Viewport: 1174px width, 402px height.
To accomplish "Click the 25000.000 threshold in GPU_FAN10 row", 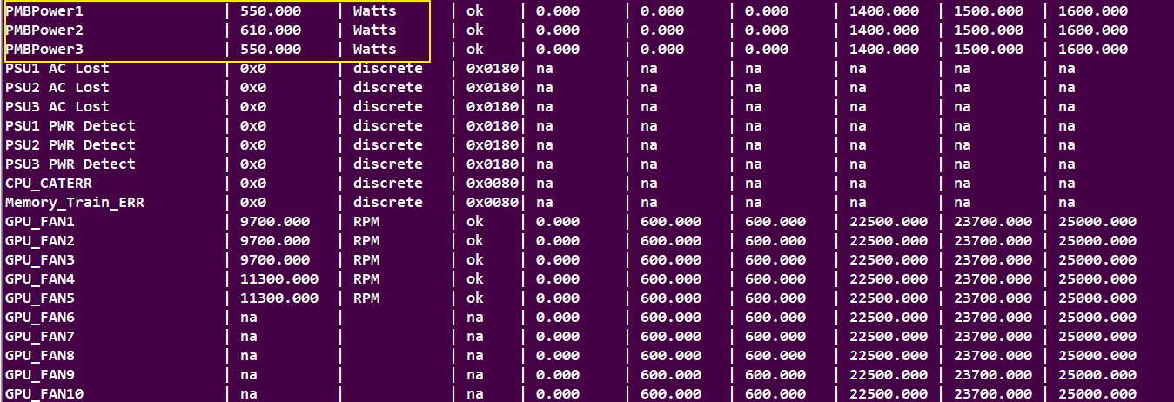I will (1097, 394).
